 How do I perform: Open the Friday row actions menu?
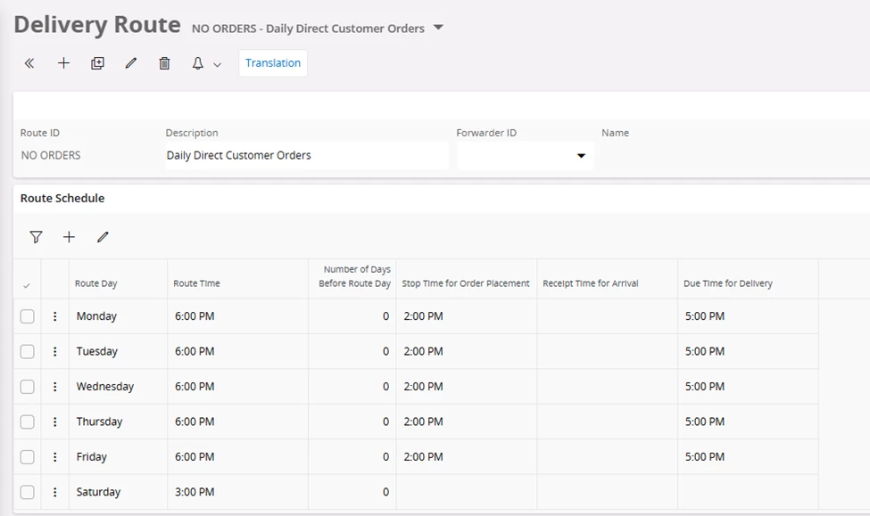[x=55, y=457]
